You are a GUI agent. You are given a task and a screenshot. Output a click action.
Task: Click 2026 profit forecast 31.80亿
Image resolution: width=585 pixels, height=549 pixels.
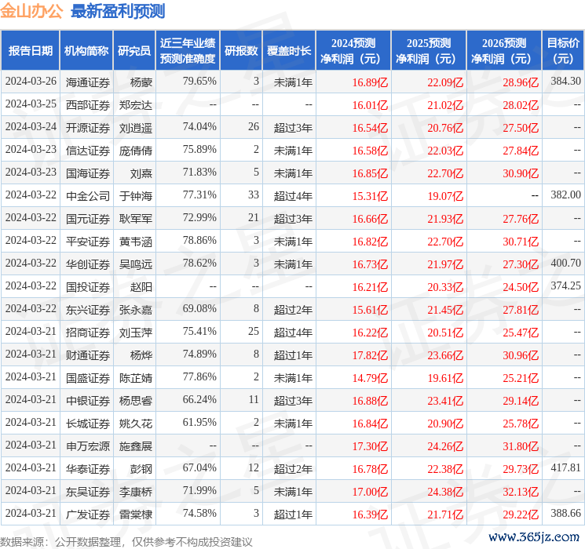click(x=521, y=446)
